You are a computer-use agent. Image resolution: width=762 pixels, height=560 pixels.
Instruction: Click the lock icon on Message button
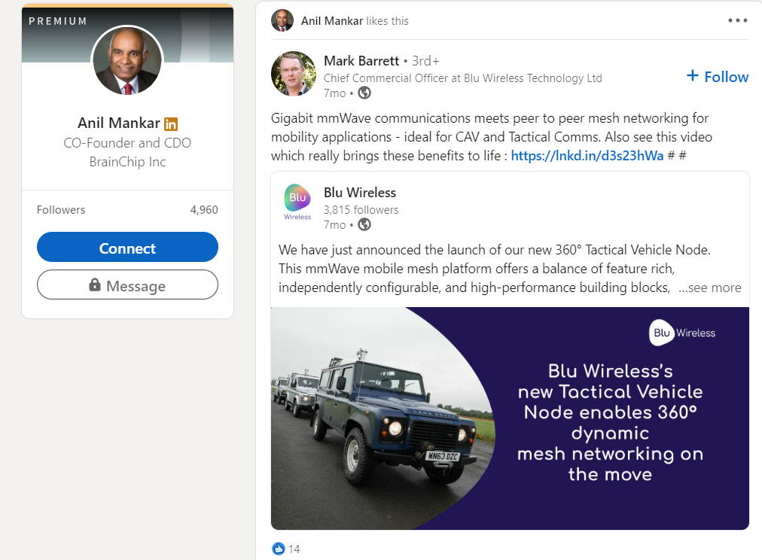coord(95,285)
